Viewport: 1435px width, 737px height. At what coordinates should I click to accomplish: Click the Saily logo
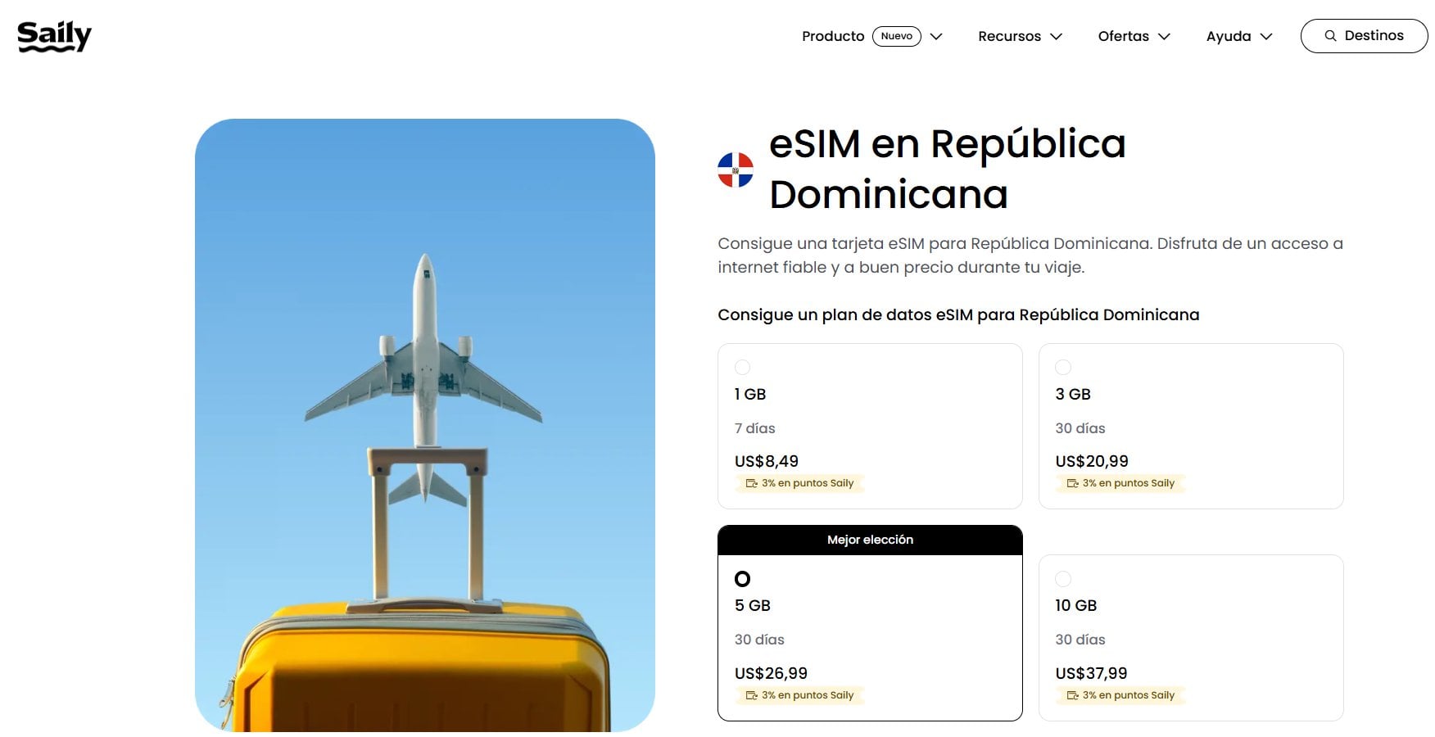(54, 36)
